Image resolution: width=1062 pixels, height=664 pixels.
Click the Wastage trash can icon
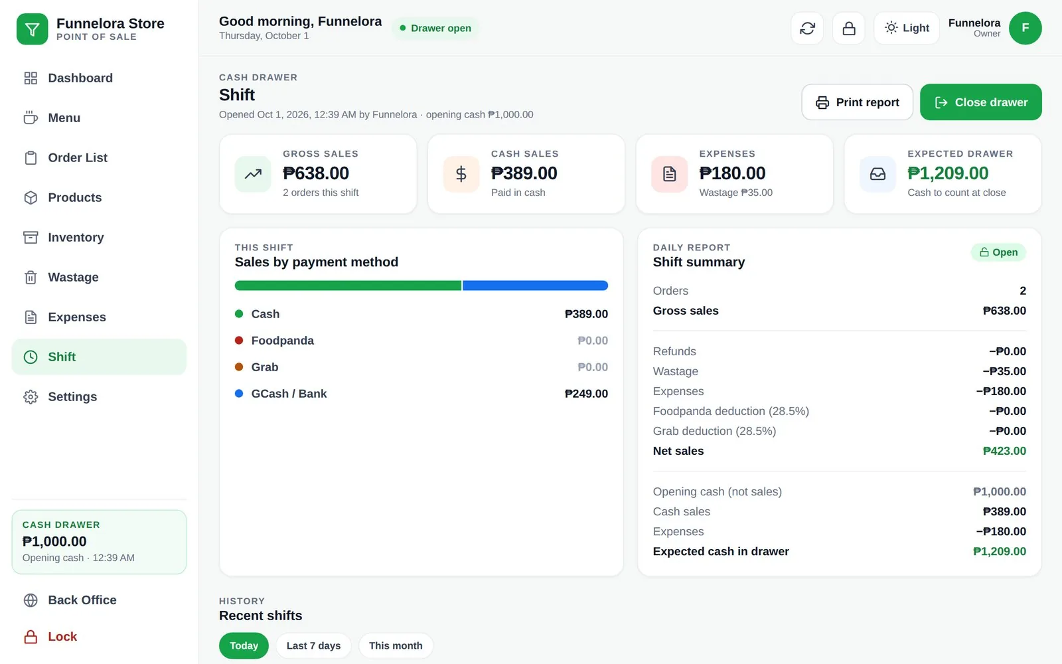click(x=31, y=278)
